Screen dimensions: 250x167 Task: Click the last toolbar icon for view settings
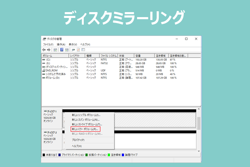(x=83, y=50)
